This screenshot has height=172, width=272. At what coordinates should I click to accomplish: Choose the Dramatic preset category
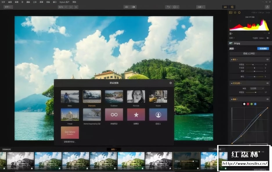[92, 97]
